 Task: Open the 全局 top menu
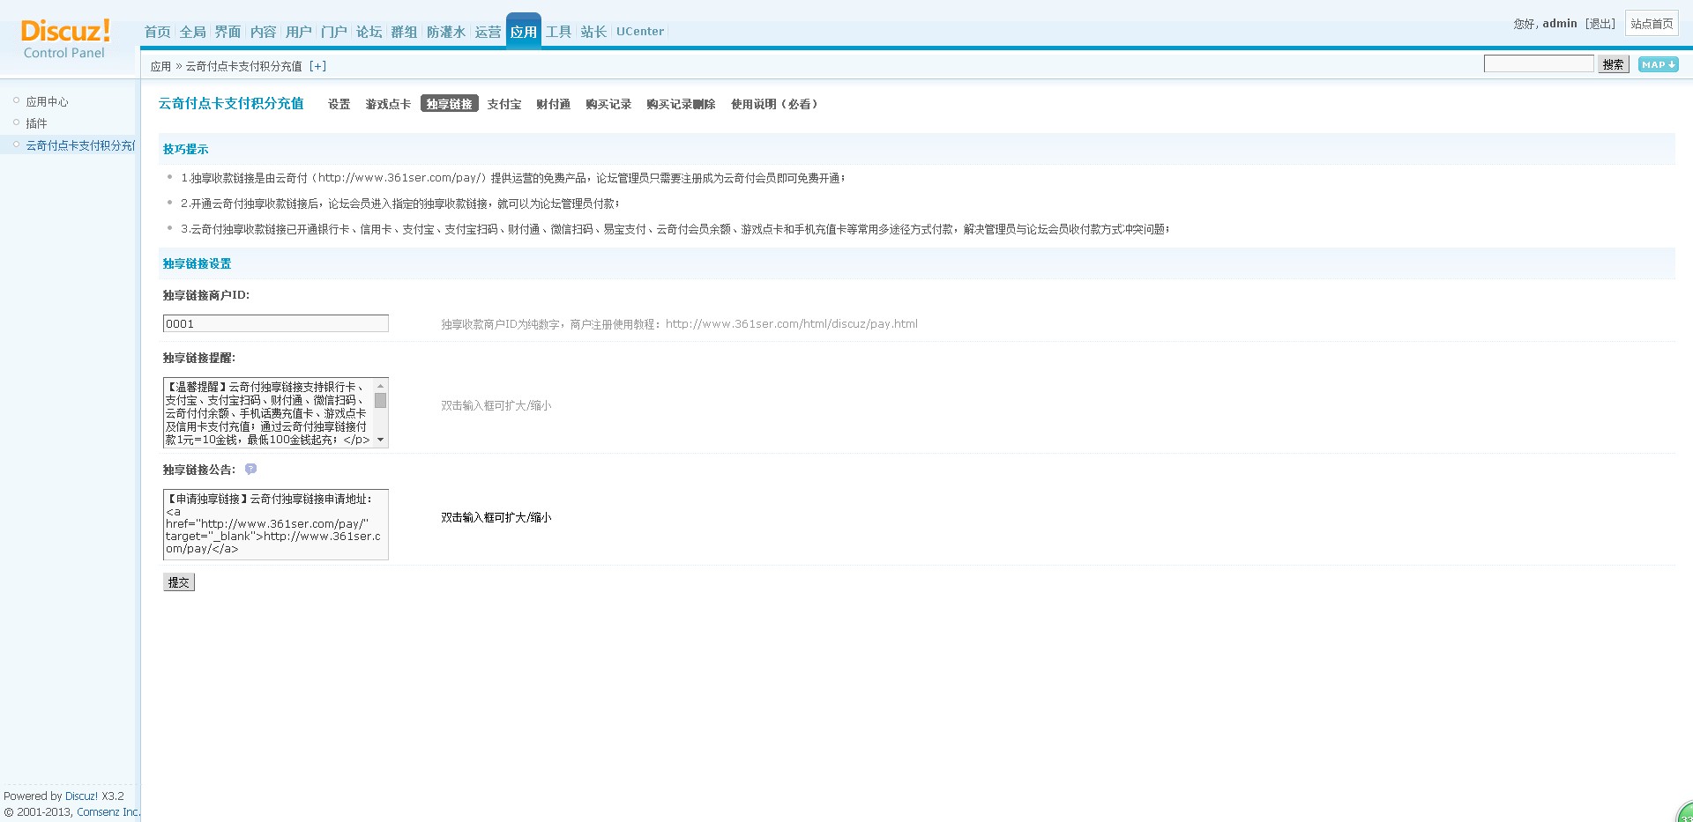192,32
